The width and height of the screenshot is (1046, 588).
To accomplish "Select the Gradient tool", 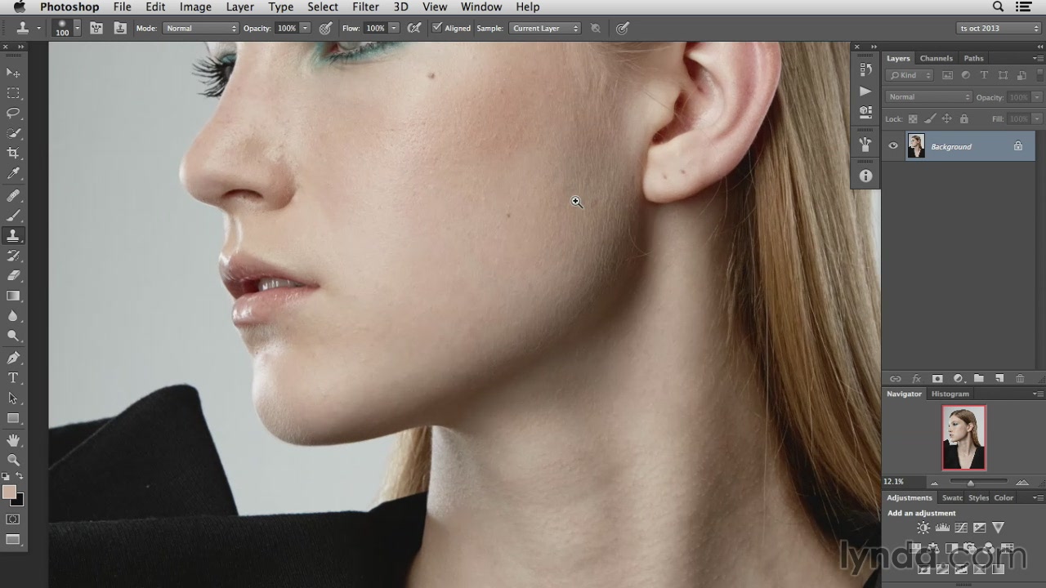I will [x=13, y=296].
